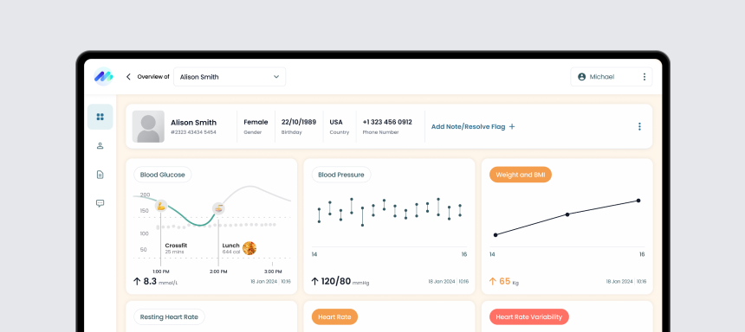
Task: Click the birthday 22/10/1989
Action: pyautogui.click(x=299, y=122)
